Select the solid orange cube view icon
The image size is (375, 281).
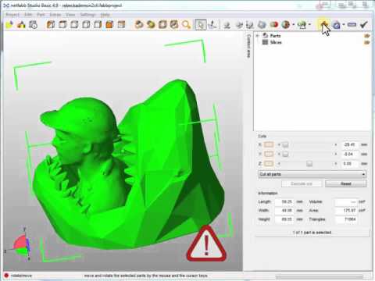[109, 25]
